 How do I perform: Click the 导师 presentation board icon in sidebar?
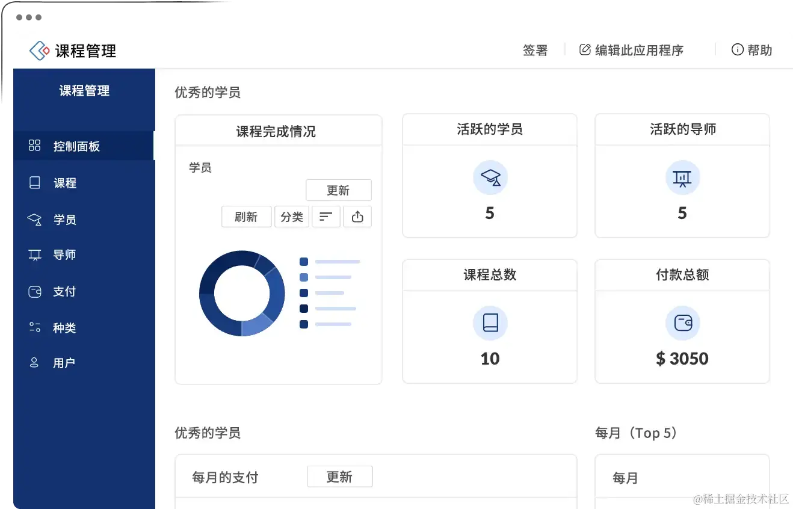[35, 255]
